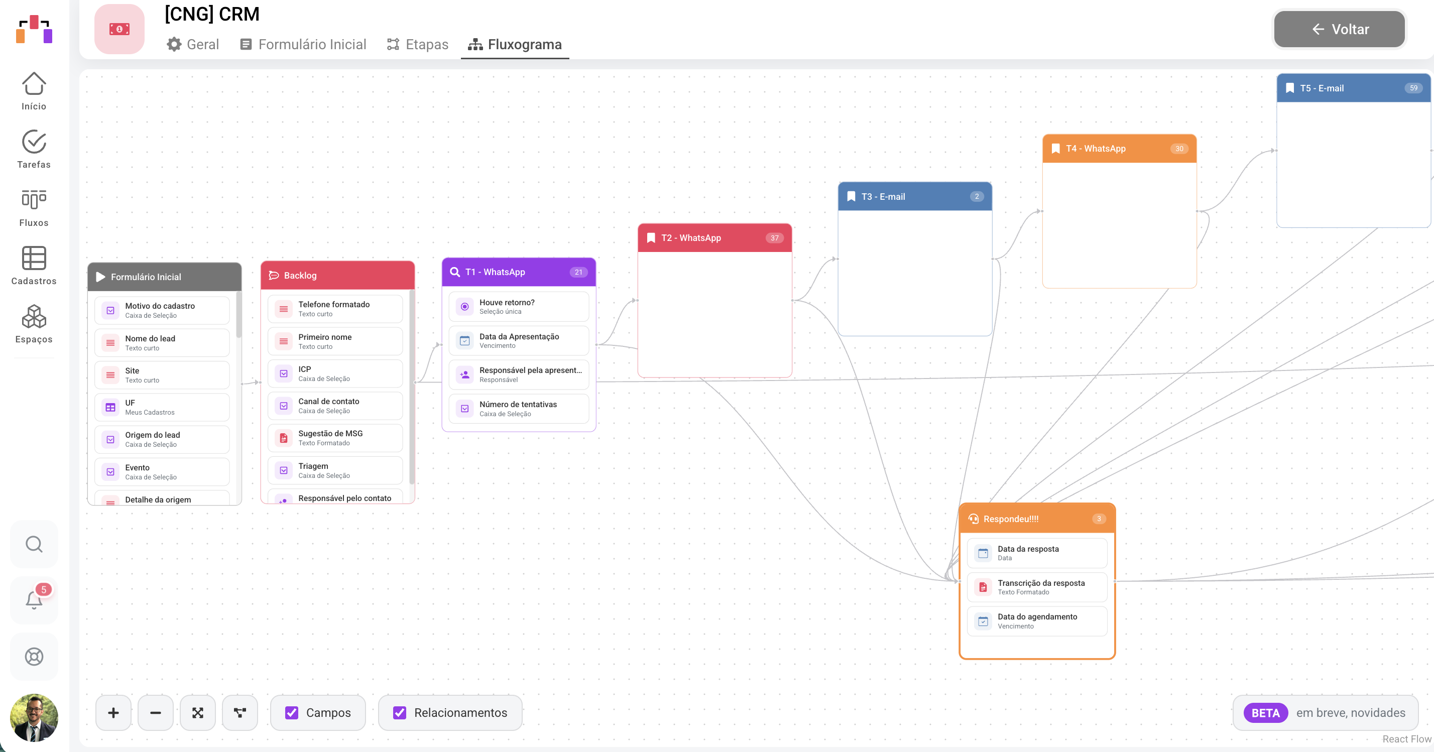
Task: Switch to the Etapas tab
Action: coord(418,45)
